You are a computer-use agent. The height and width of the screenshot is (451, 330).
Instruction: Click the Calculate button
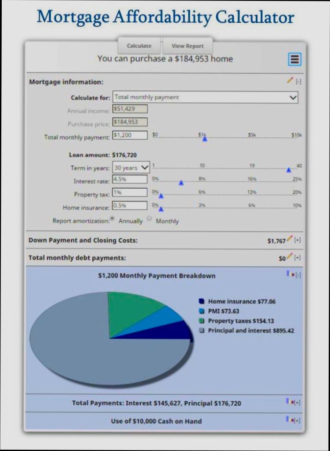click(x=139, y=46)
